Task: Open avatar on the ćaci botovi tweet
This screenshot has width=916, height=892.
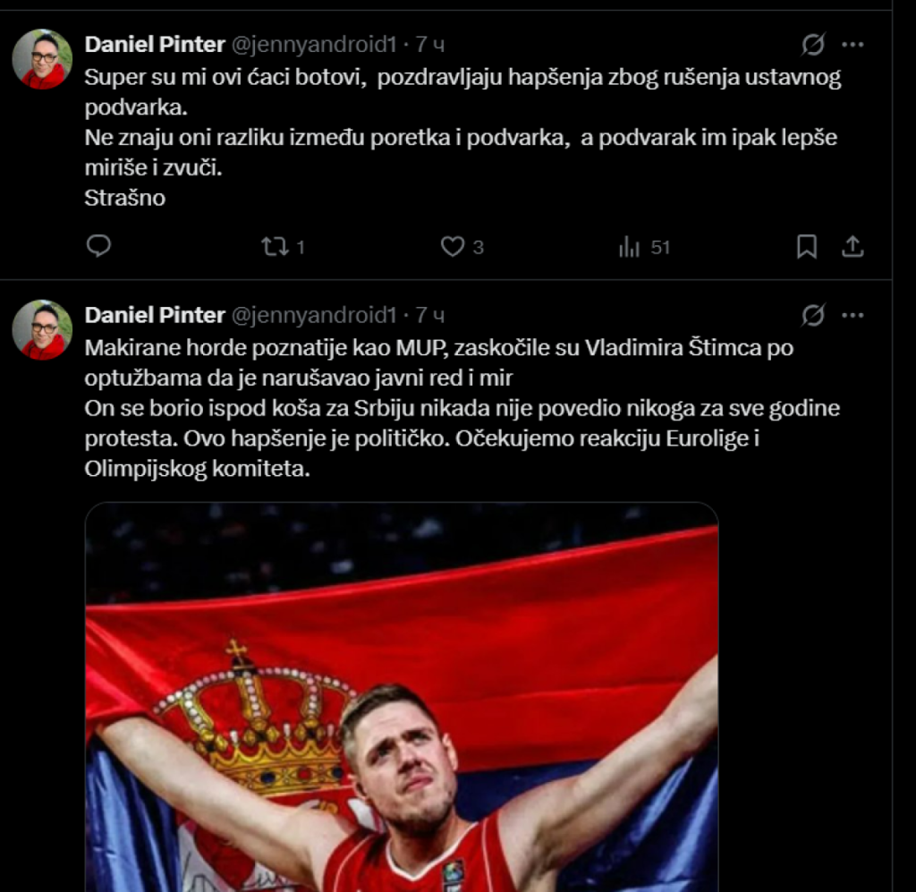Action: tap(42, 59)
